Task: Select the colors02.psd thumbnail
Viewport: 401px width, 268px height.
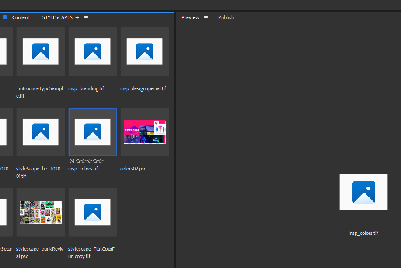Action: (x=144, y=132)
